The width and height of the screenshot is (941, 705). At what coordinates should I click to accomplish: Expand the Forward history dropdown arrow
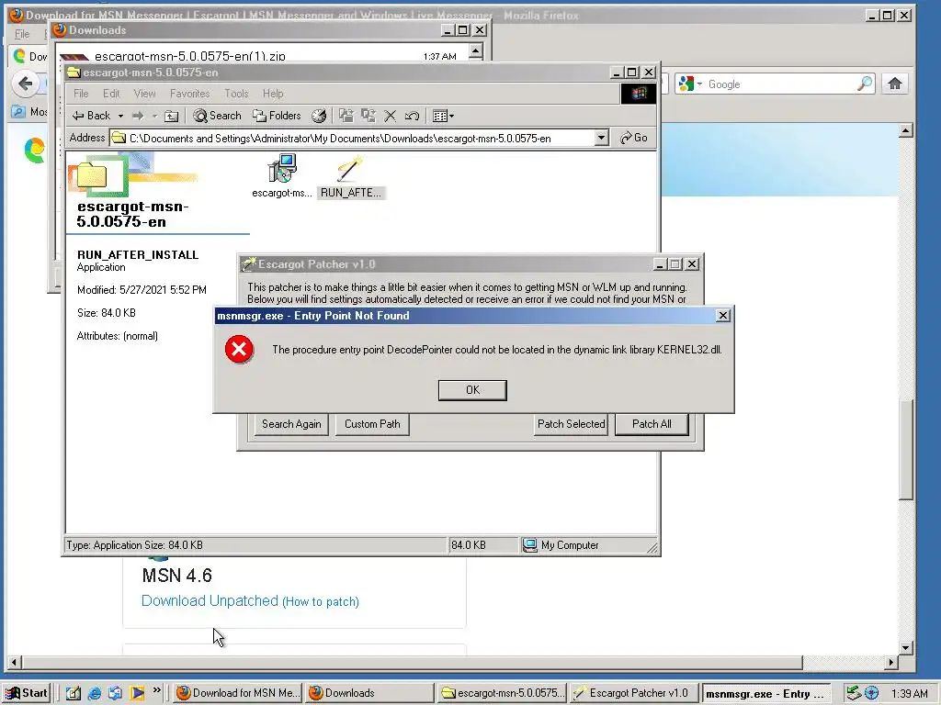click(154, 116)
